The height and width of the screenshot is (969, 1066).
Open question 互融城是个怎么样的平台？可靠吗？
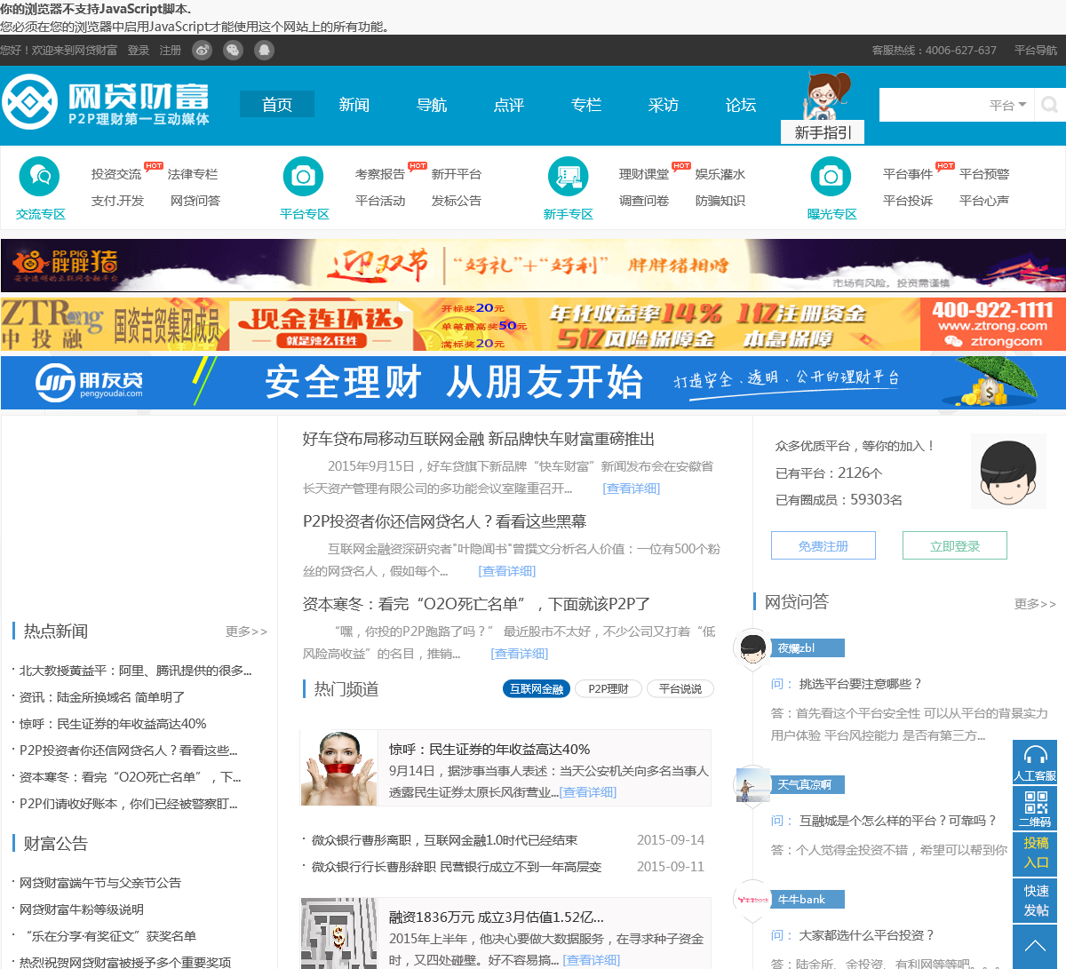pyautogui.click(x=898, y=821)
